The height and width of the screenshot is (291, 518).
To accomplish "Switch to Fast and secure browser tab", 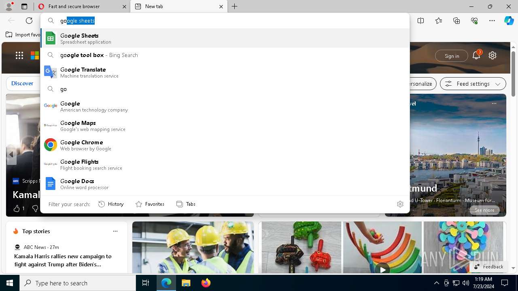I will click(x=81, y=6).
